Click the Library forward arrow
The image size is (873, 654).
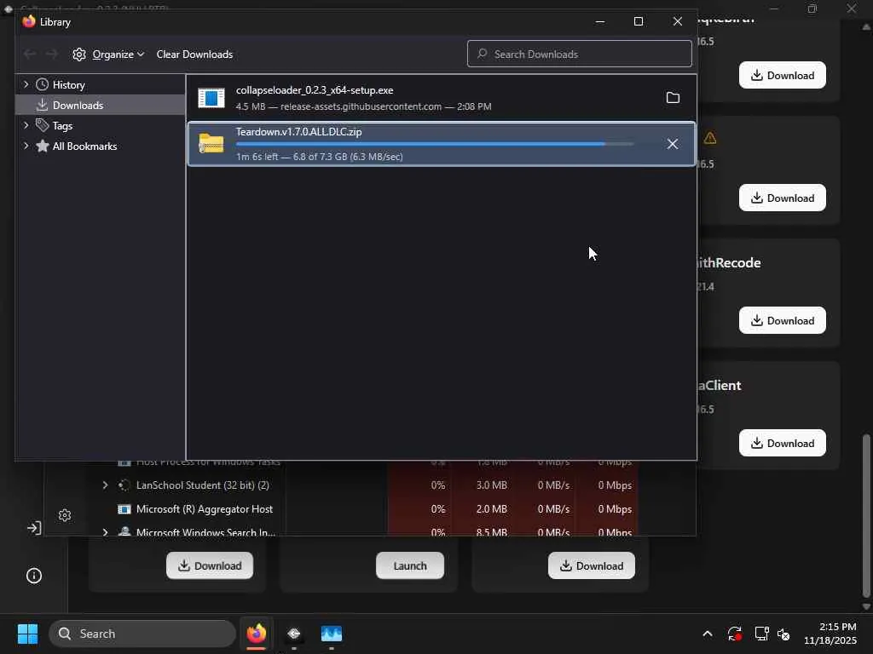pos(51,54)
